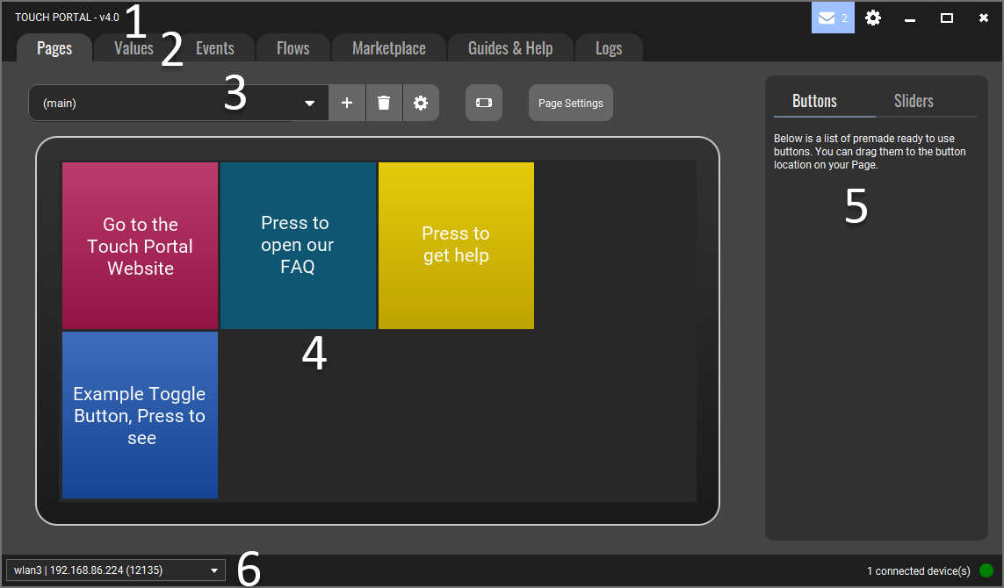Delete current page with trash icon
1004x588 pixels.
pyautogui.click(x=384, y=103)
